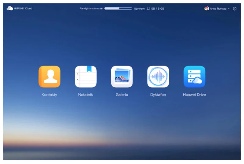Open the Huawei Drive icon
This screenshot has height=164, width=244.
(194, 77)
